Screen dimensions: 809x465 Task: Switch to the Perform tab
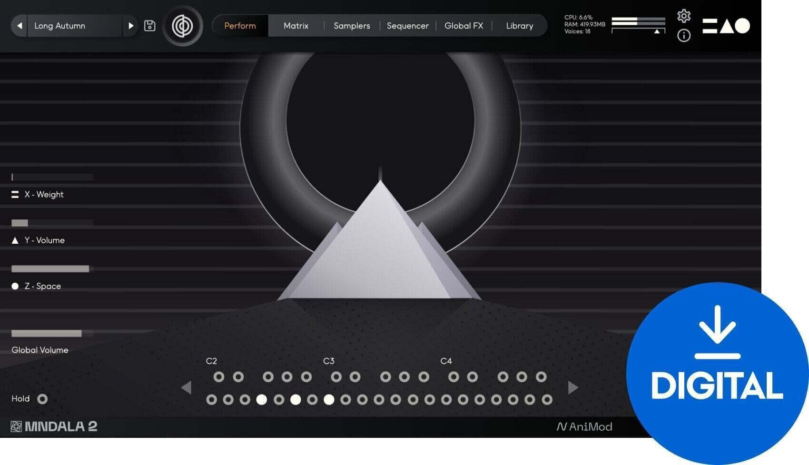click(x=240, y=26)
